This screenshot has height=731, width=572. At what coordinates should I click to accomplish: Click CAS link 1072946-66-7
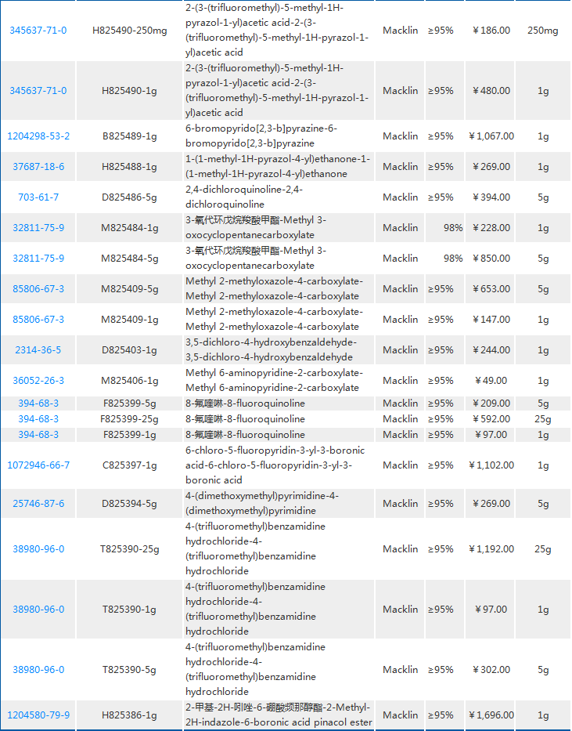click(x=38, y=465)
